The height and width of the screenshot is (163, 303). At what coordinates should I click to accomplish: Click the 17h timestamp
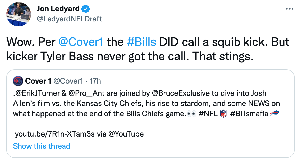point(95,81)
